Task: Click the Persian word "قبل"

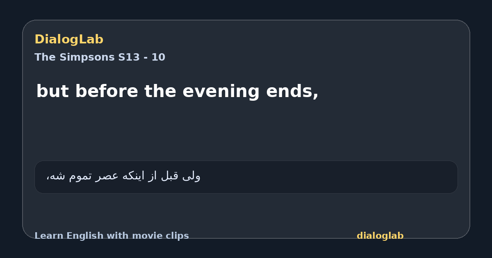Action: click(171, 176)
